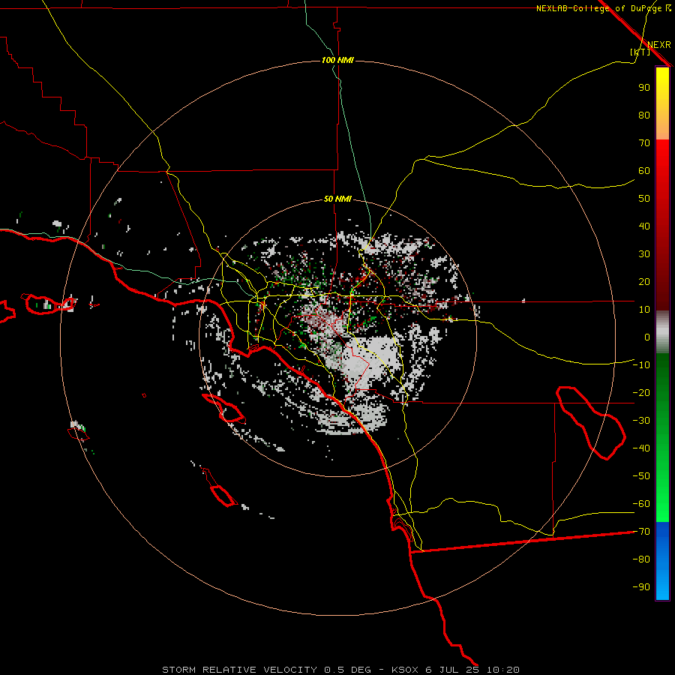The height and width of the screenshot is (675, 675).
Task: Click the Storm Relative Velocity caption text
Action: pos(340,670)
